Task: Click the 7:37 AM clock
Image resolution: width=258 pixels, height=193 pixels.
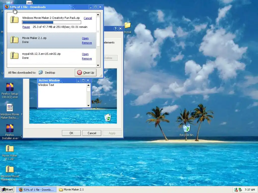Action: (250, 190)
